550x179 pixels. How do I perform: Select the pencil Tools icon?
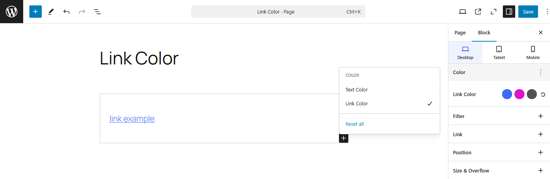click(x=51, y=12)
